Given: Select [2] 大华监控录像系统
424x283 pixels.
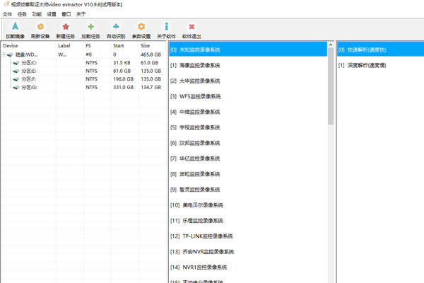Looking at the screenshot, I should click(248, 81).
